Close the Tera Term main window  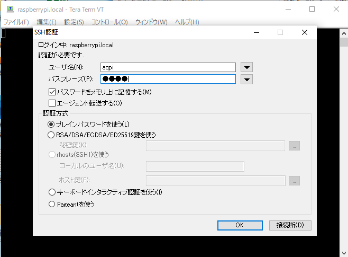pyautogui.click(x=336, y=9)
